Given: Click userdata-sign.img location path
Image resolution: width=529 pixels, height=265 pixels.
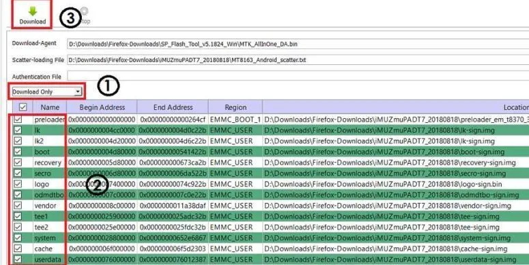Looking at the screenshot, I should pyautogui.click(x=390, y=260).
